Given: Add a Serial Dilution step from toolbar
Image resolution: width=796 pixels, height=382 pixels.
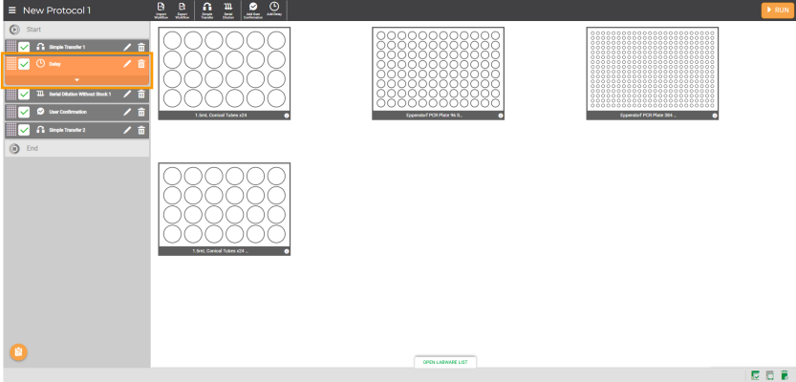Looking at the screenshot, I should click(x=229, y=10).
